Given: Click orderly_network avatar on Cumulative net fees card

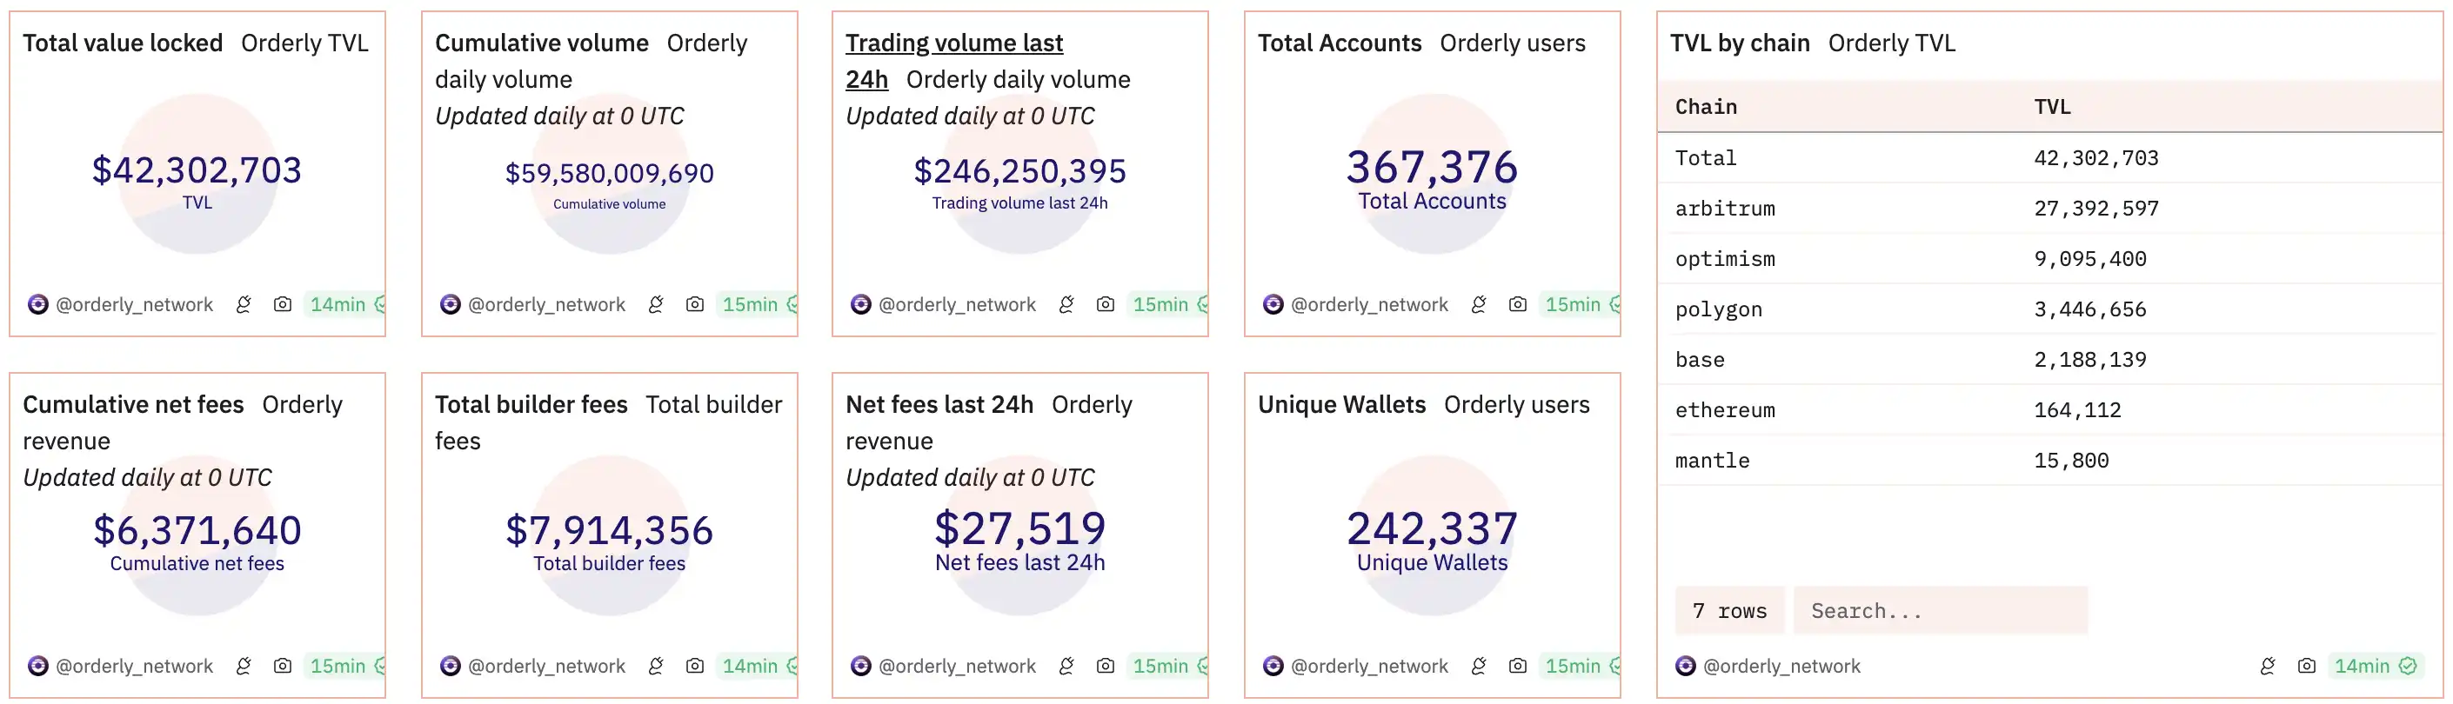Looking at the screenshot, I should [x=38, y=666].
